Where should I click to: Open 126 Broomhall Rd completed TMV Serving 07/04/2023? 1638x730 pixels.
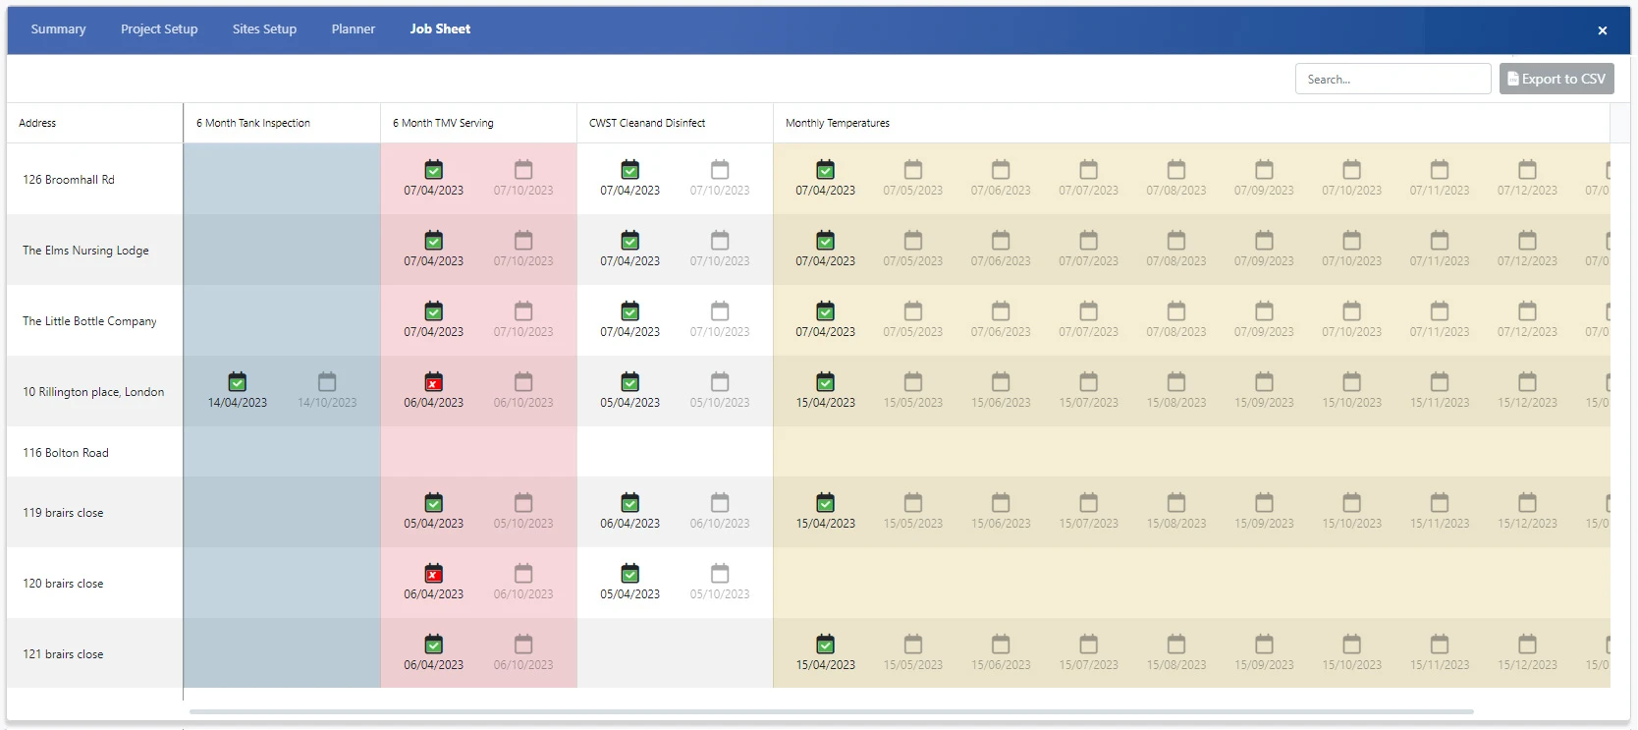click(433, 170)
